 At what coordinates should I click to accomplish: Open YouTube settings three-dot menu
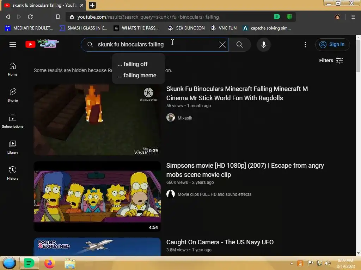[305, 45]
